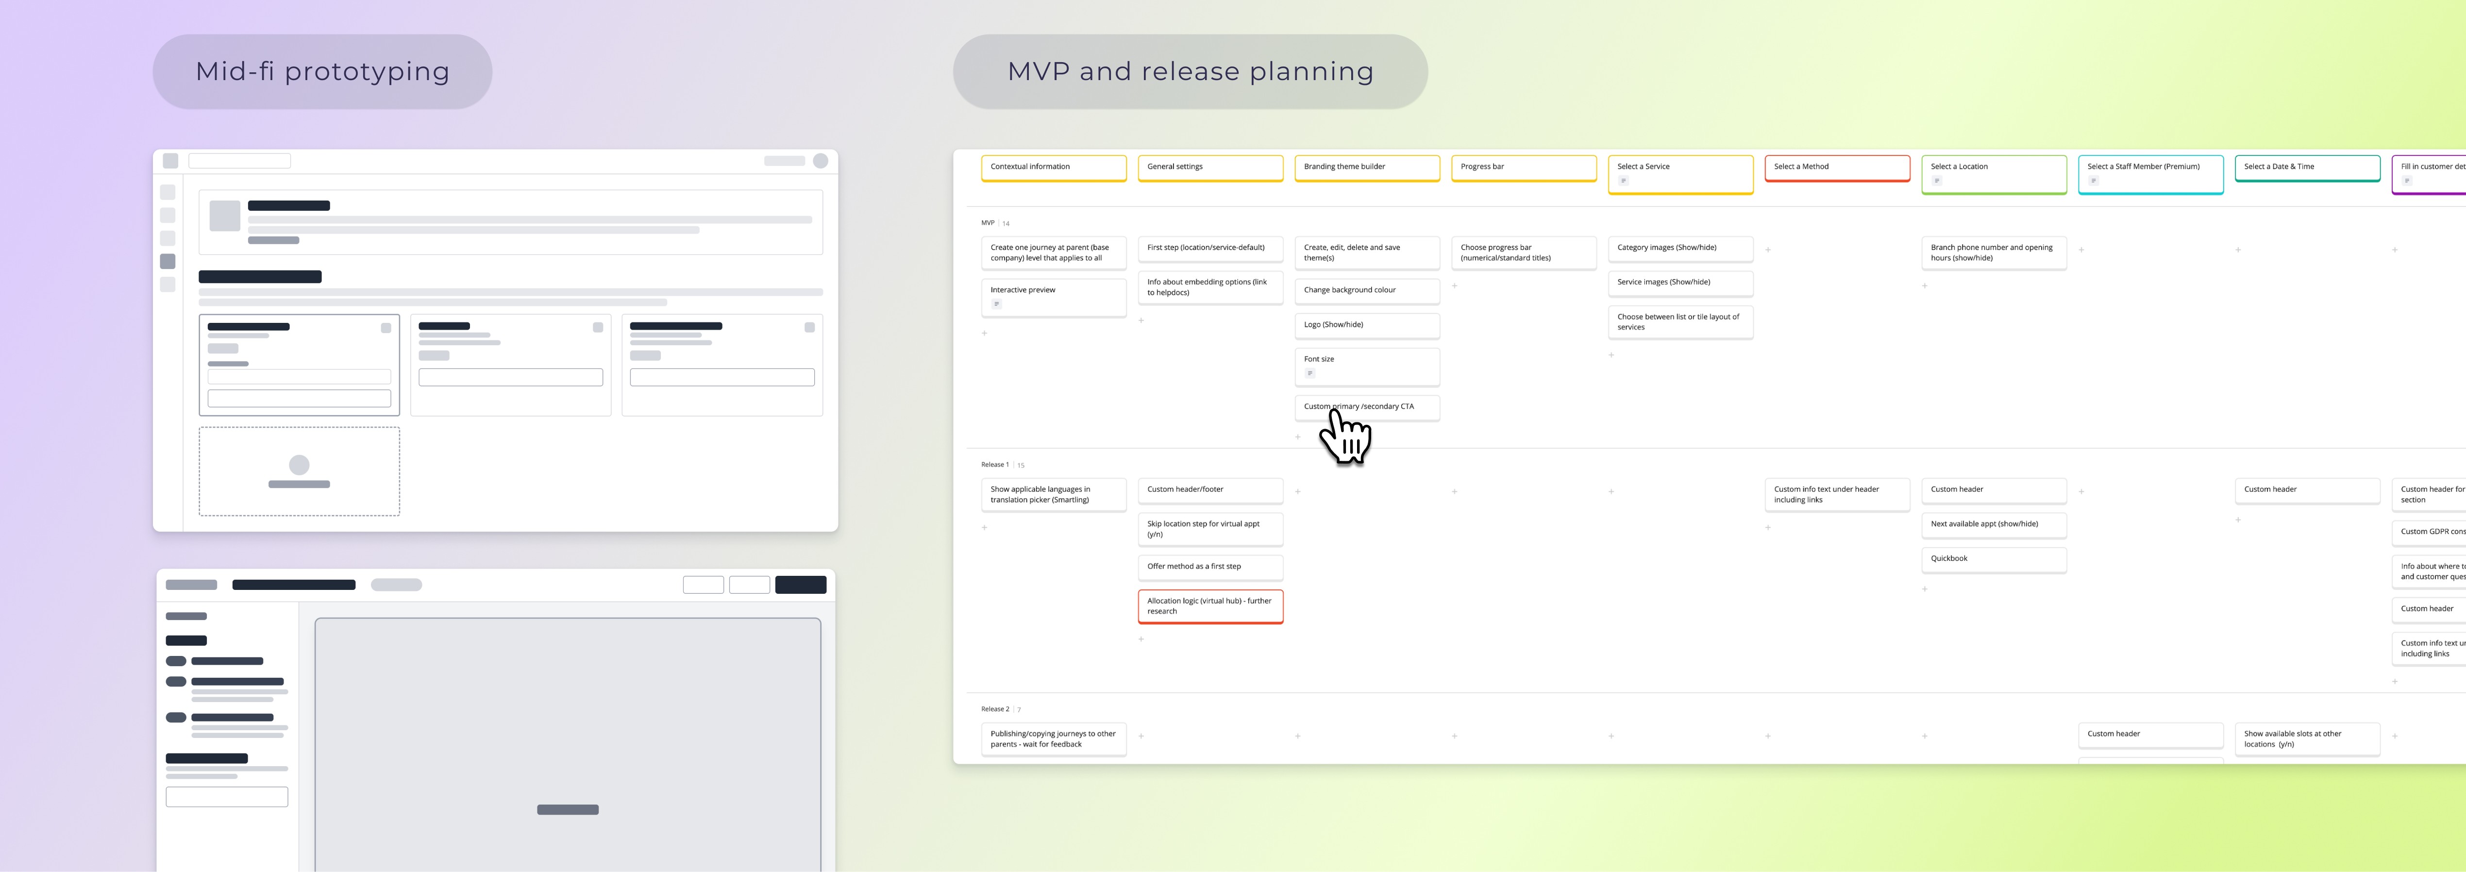Add card below Info about embedding options

coord(1141,320)
